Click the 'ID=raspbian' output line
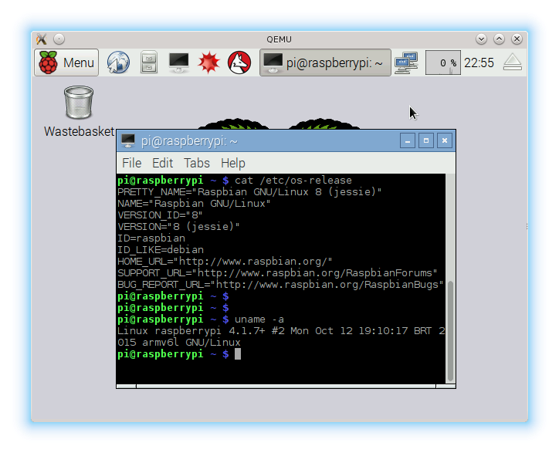The image size is (559, 453). 151,238
